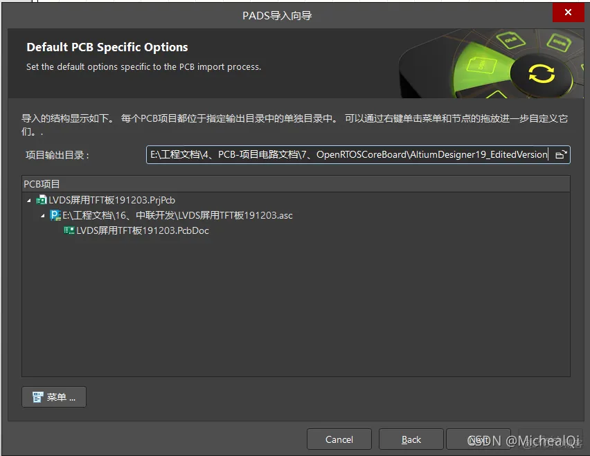Go Back to previous wizard page
The image size is (590, 456).
point(411,439)
